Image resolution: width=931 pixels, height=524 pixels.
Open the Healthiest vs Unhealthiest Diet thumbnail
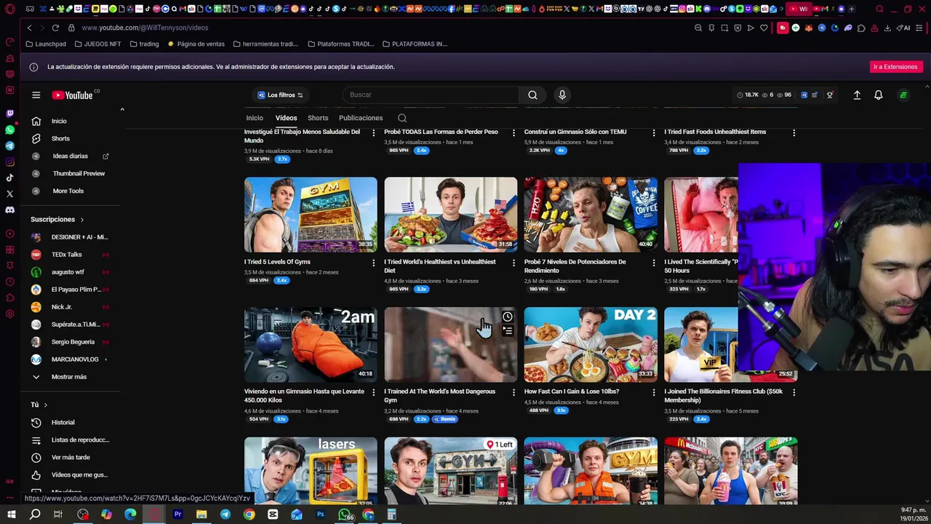click(x=451, y=215)
